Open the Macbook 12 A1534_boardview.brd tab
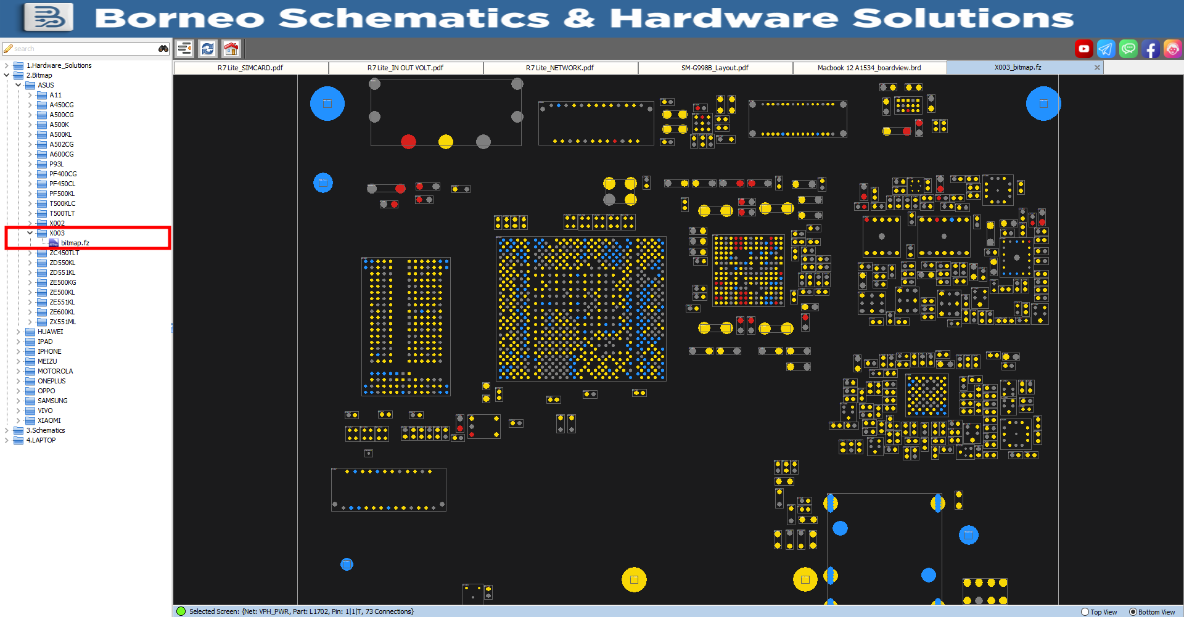This screenshot has height=617, width=1184. click(x=869, y=68)
